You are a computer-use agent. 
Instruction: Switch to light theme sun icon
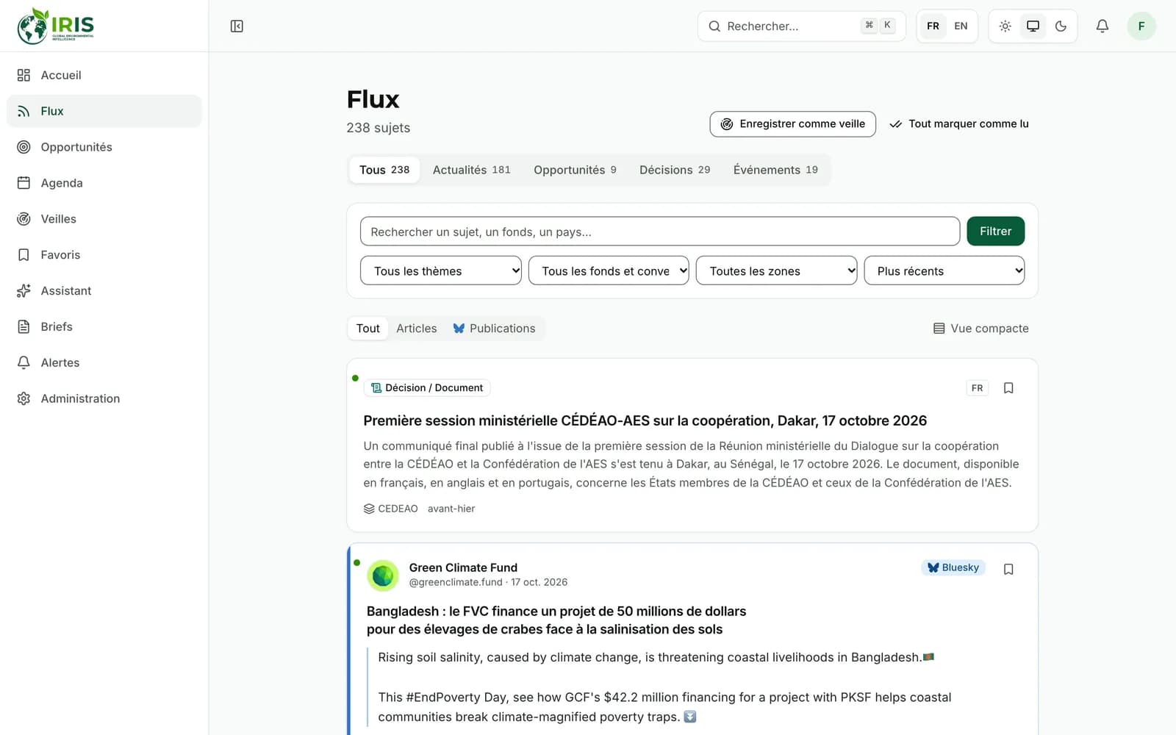pos(1005,26)
